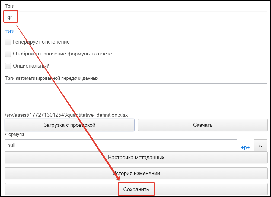Save with the Сохранить button

(136, 189)
